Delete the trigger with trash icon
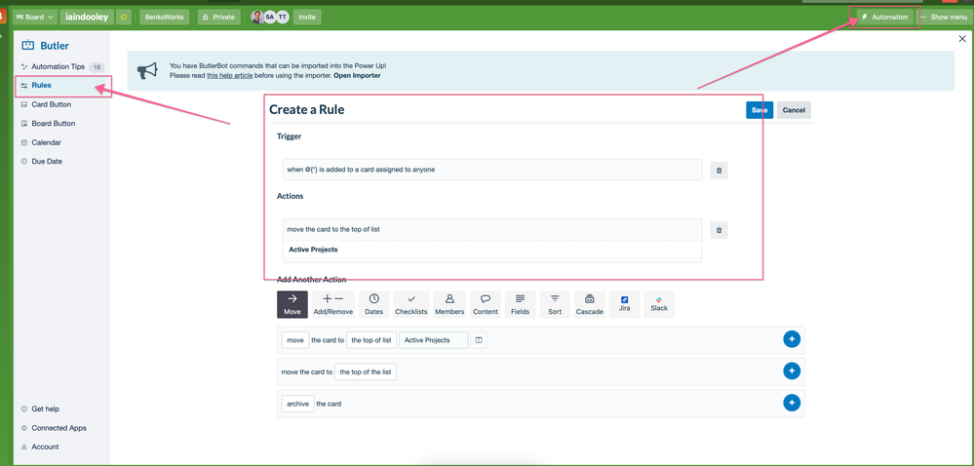Image resolution: width=974 pixels, height=466 pixels. (719, 171)
